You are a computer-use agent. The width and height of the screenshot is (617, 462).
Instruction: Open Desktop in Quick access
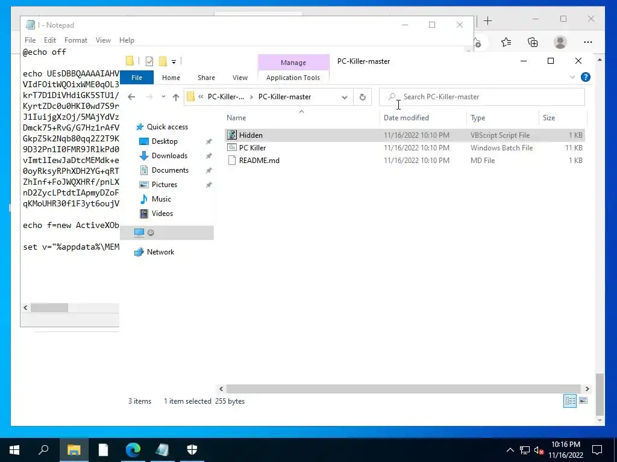click(x=164, y=141)
